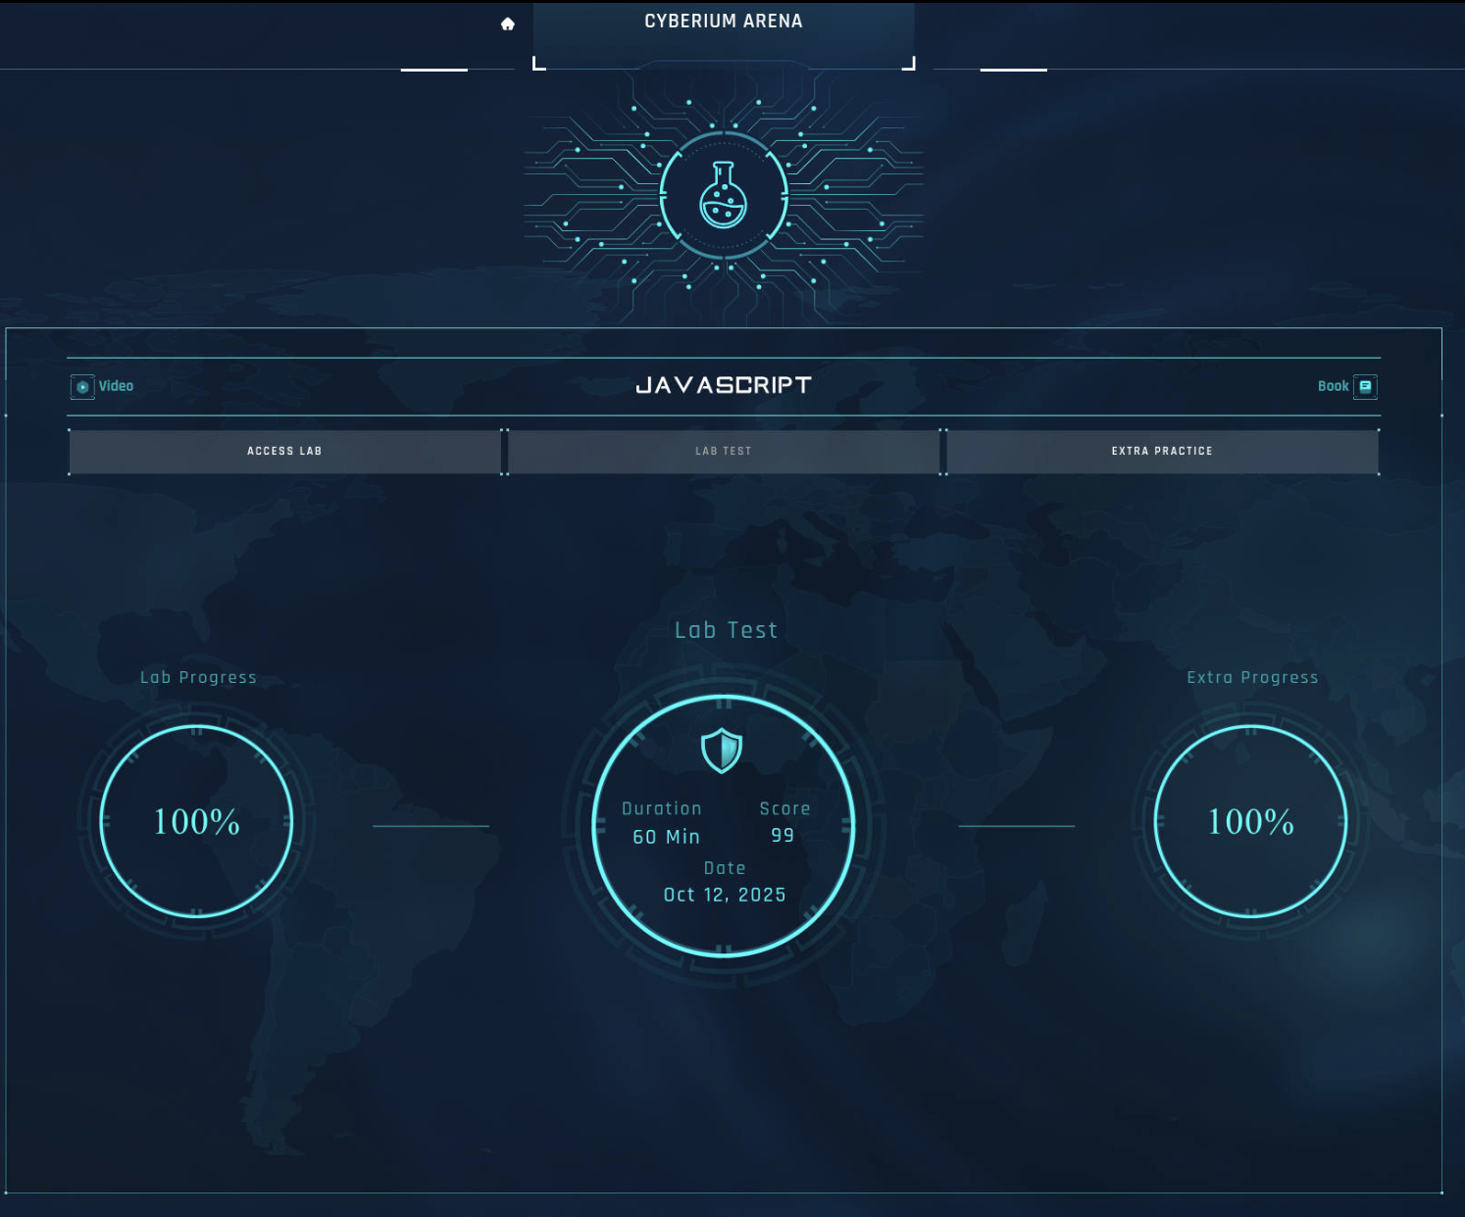The height and width of the screenshot is (1217, 1465).
Task: Click the shield icon in Lab Test circle
Action: [x=722, y=751]
